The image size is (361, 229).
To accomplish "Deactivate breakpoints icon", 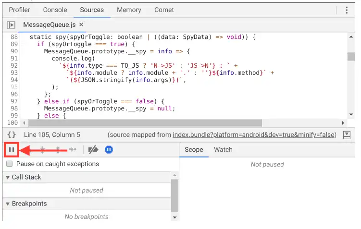I will [93, 150].
